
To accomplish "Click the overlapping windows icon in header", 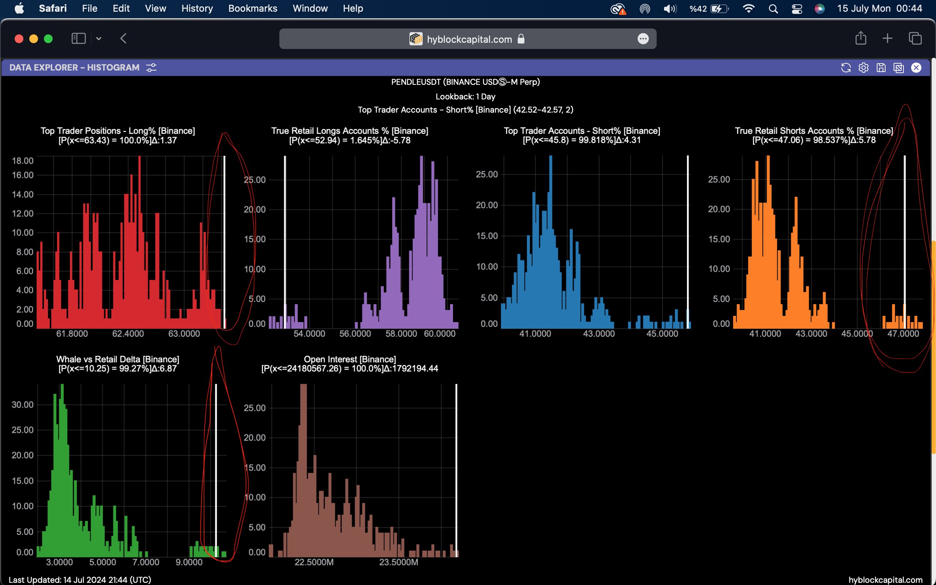I will [x=898, y=68].
